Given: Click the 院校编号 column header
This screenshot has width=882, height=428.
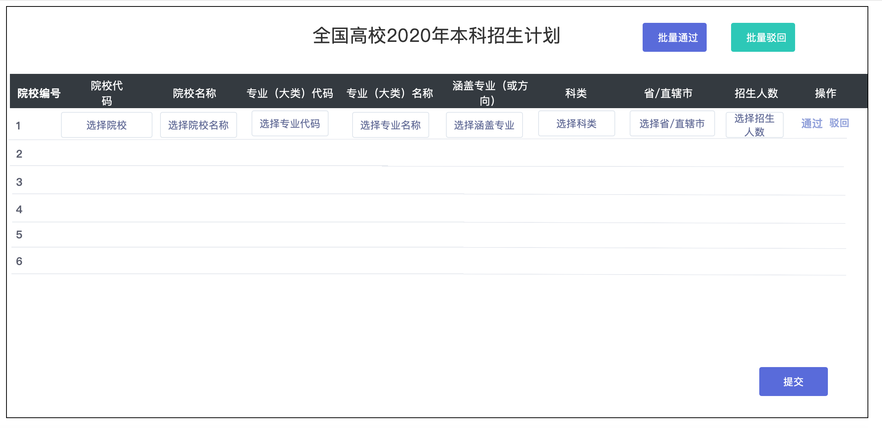Looking at the screenshot, I should (39, 93).
